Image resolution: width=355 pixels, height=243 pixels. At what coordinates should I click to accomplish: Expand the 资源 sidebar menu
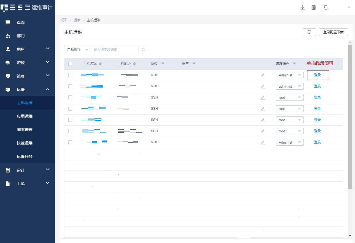(27, 63)
